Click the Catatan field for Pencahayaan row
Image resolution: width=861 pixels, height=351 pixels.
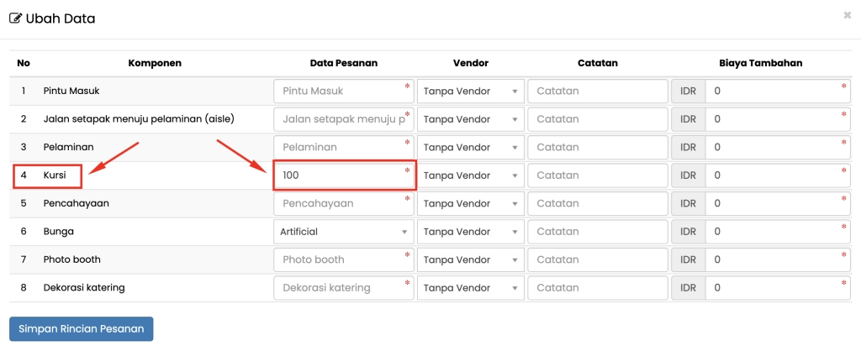[597, 203]
